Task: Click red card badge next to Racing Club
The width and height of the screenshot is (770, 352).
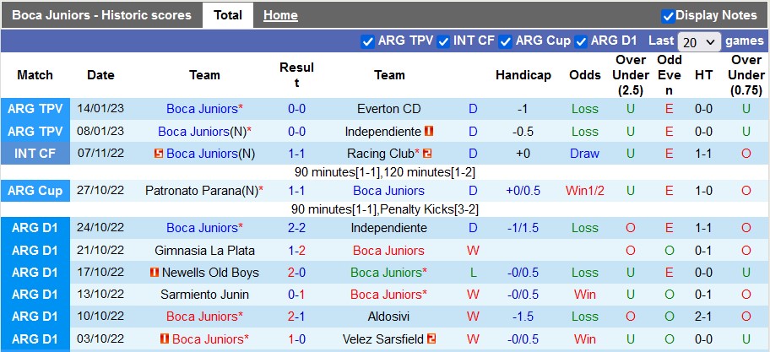Action: 427,154
